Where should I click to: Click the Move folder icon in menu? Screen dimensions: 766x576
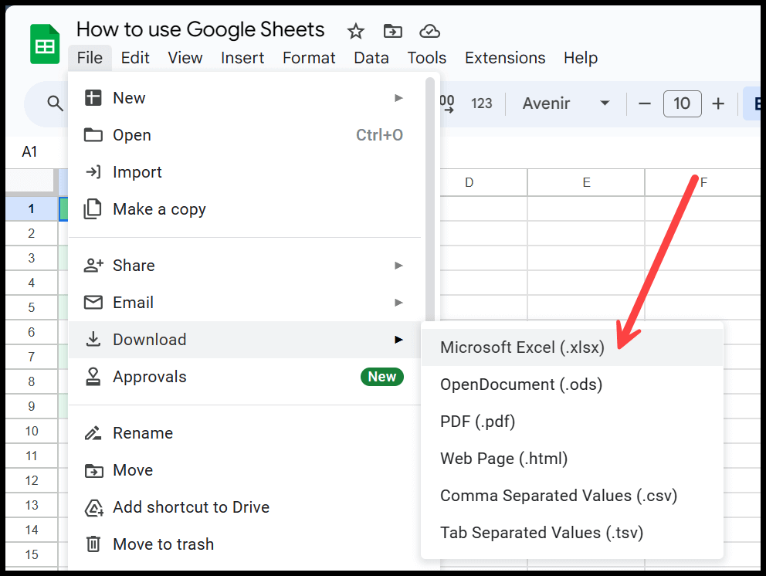(x=93, y=470)
